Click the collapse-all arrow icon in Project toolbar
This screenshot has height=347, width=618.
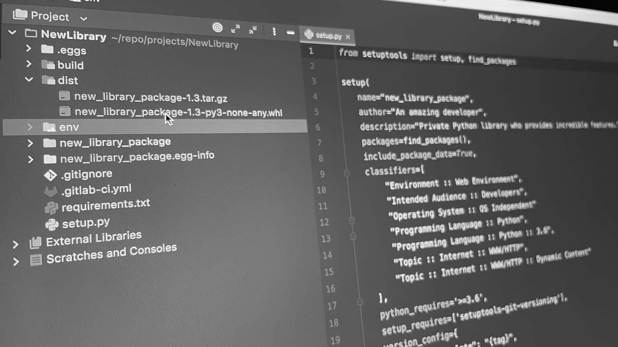pos(253,31)
